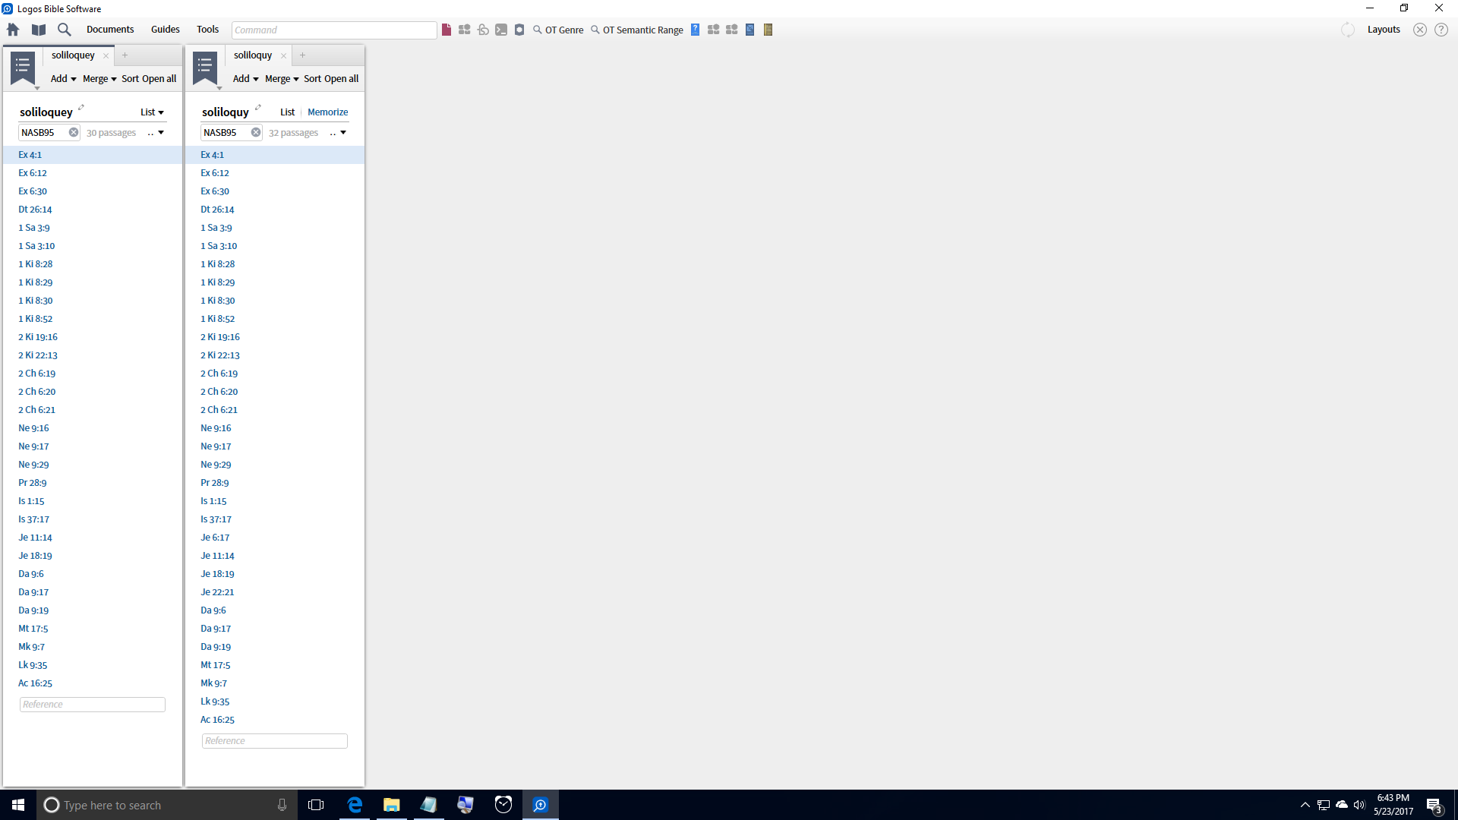Click the Reference field in soliloquy panel
Image resolution: width=1458 pixels, height=820 pixels.
click(275, 741)
